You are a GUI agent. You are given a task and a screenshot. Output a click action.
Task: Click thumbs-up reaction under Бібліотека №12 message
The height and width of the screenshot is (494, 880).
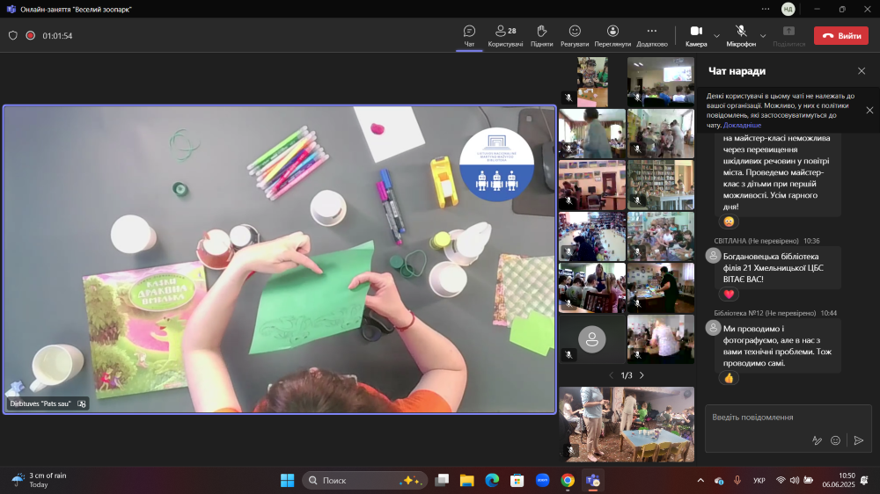pyautogui.click(x=729, y=378)
